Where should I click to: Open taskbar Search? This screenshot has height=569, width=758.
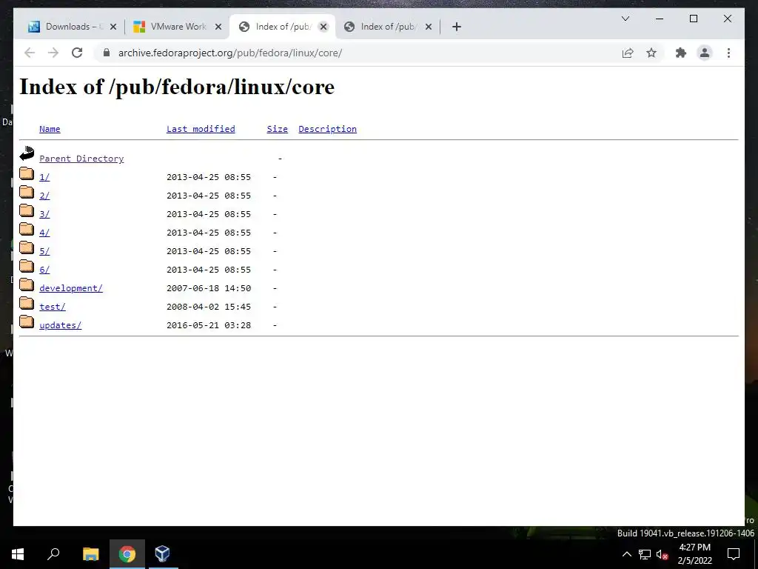[x=53, y=554]
